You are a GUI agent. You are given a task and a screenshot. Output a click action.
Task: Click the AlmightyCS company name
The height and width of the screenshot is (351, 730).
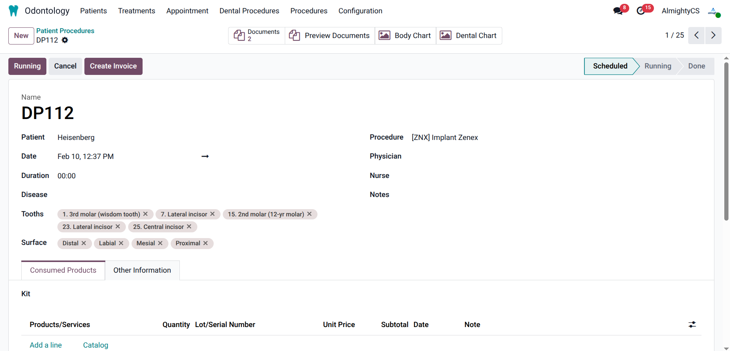pos(680,11)
